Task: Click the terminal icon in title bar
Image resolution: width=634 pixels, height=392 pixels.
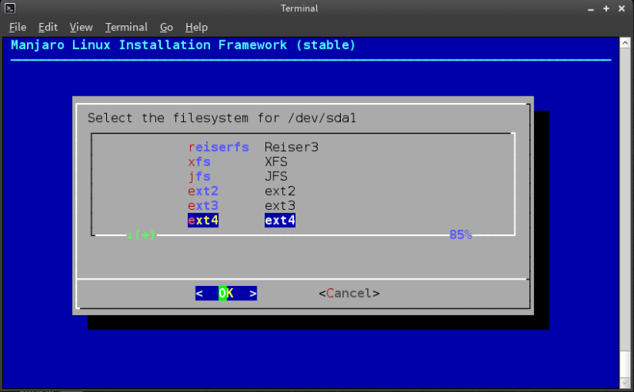Action: point(10,8)
